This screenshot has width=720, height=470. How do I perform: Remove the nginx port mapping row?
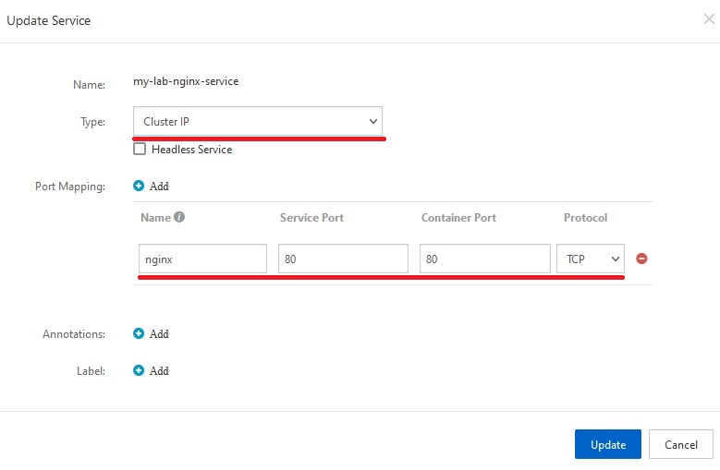point(641,259)
